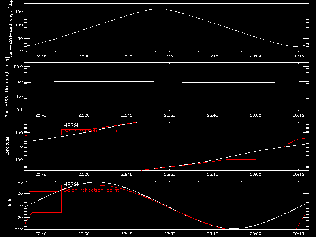
Task: Click '23:15' under the Longitude plot
Action: point(127,175)
